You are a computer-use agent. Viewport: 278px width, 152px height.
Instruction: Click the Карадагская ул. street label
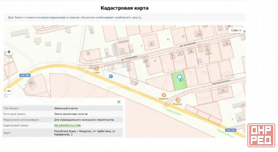221,82
